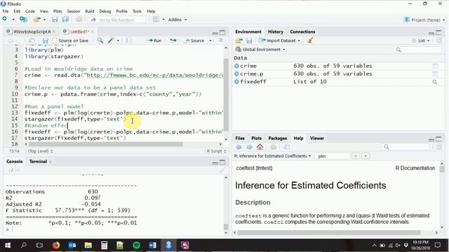
Task: Expand the crime.p data object arrow
Action: 236,73
